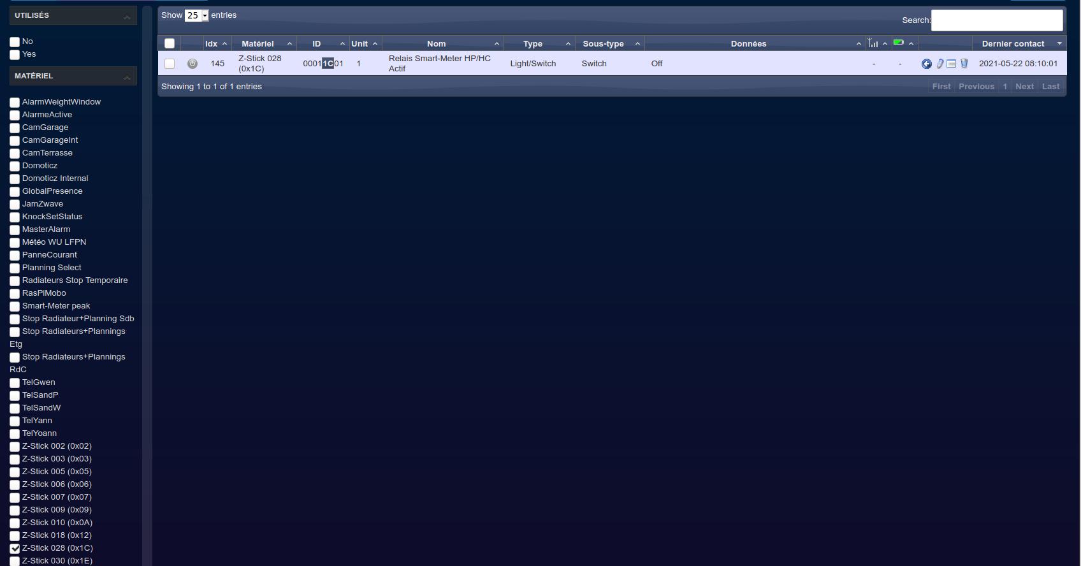
Task: Select page 1 in pagination
Action: click(1005, 87)
